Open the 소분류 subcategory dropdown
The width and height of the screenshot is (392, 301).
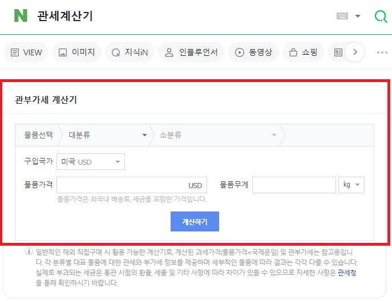click(216, 135)
